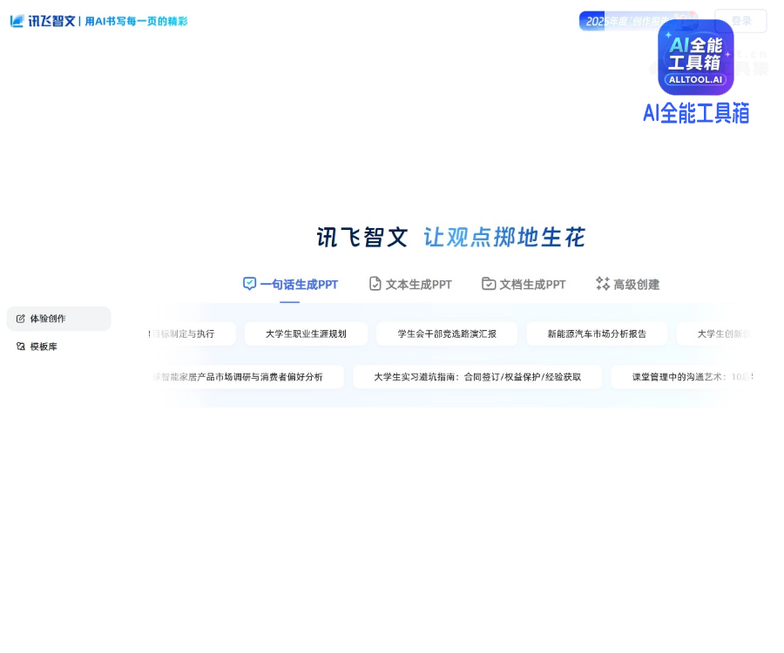Click the chat-check icon of 一句话生成PPT
Image resolution: width=784 pixels, height=653 pixels.
point(249,284)
